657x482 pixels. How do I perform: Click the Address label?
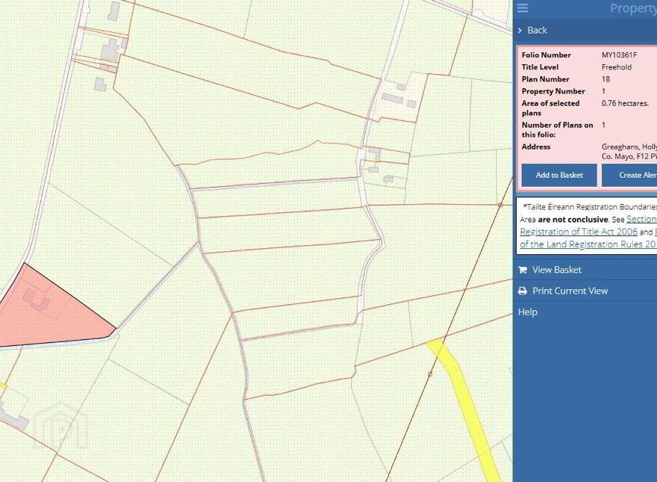click(536, 146)
